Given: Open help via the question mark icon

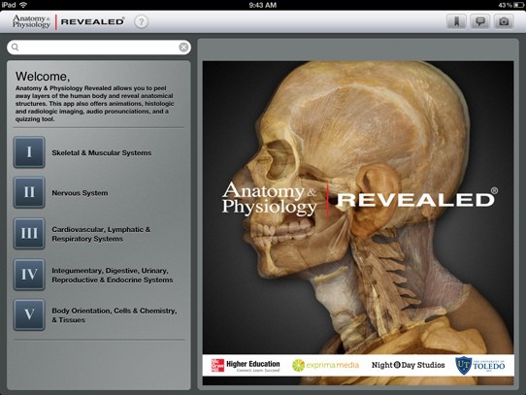Looking at the screenshot, I should (142, 21).
